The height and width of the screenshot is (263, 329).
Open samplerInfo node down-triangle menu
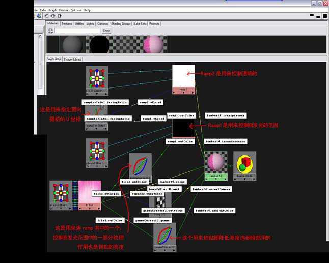(x=97, y=129)
